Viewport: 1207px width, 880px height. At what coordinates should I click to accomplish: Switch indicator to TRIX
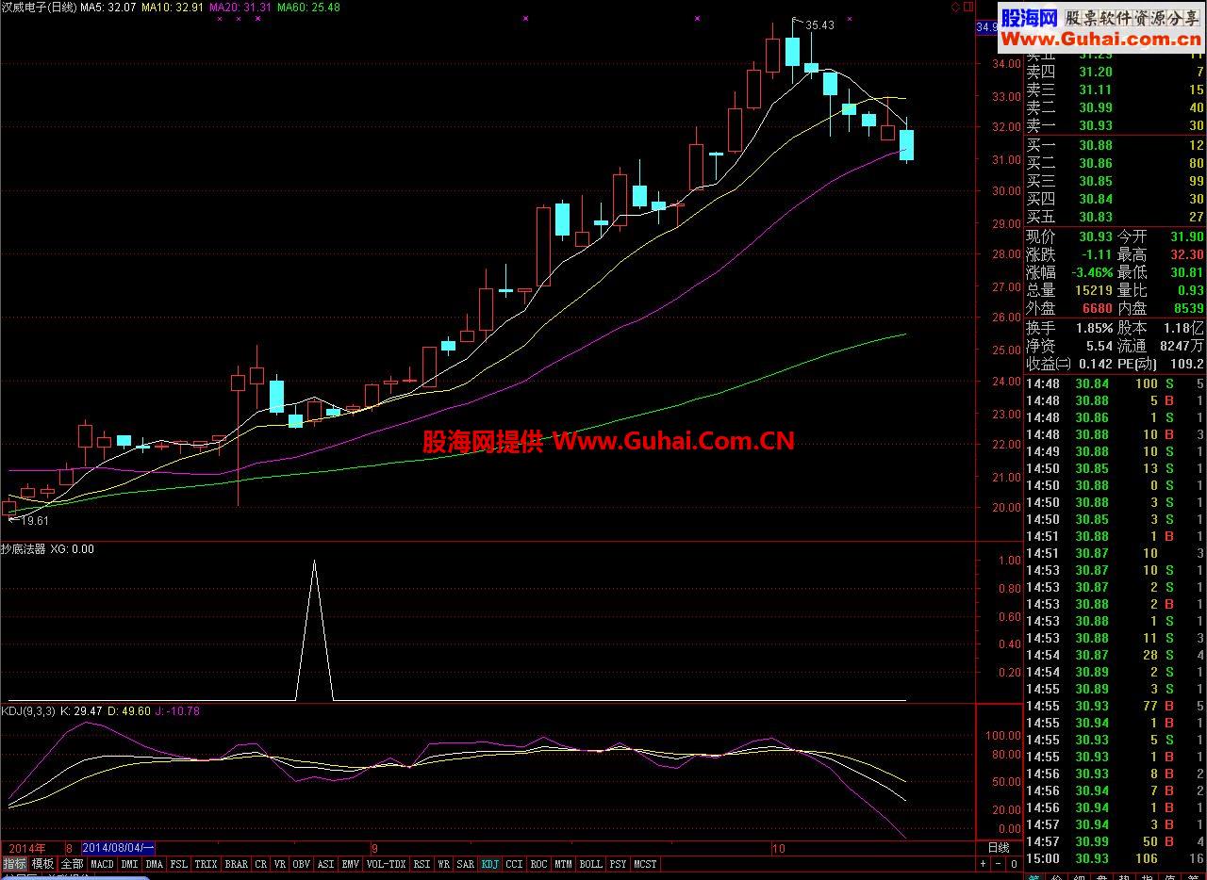pos(207,863)
